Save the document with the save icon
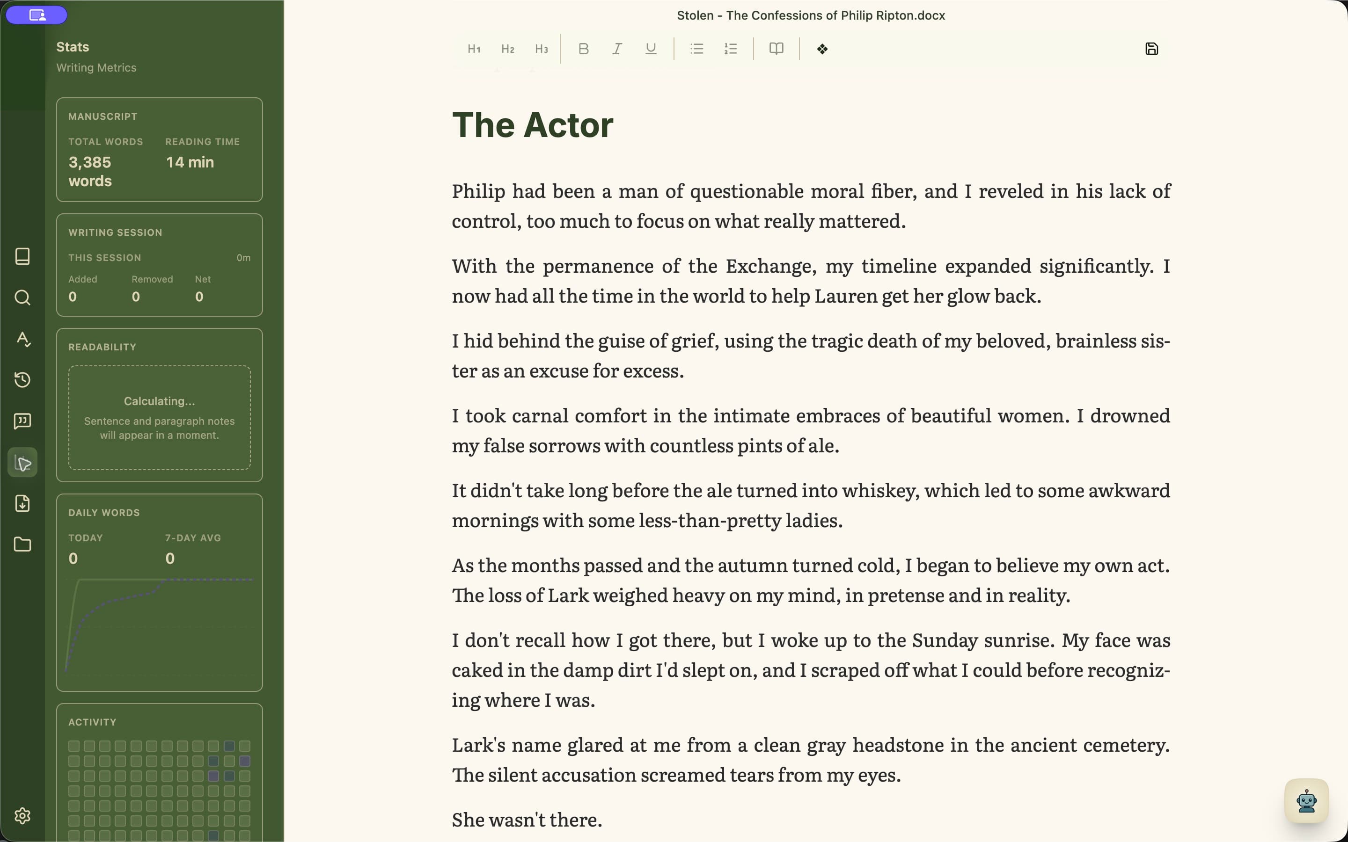 click(x=1151, y=49)
